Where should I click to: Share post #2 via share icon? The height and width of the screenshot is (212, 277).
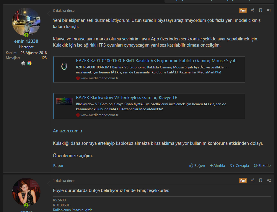coord(252,180)
